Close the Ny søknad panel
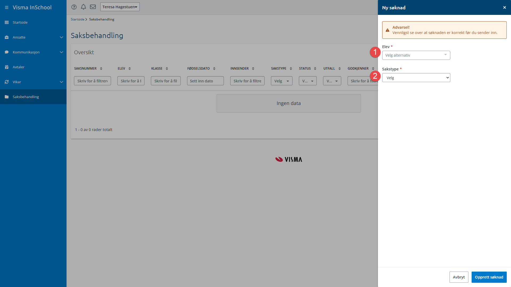The image size is (511, 287). 504,7
